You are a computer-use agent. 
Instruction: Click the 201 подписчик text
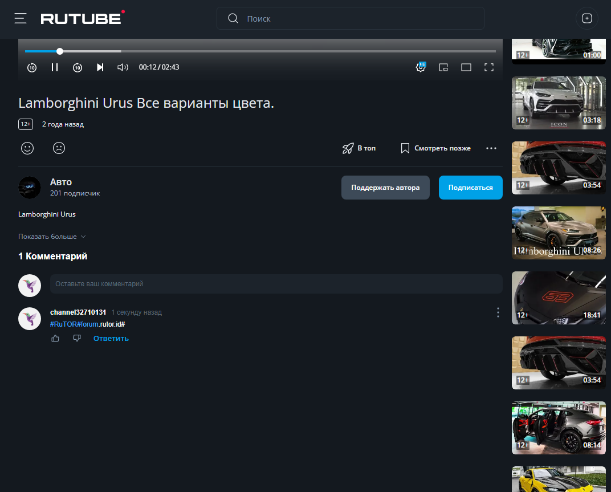(75, 193)
